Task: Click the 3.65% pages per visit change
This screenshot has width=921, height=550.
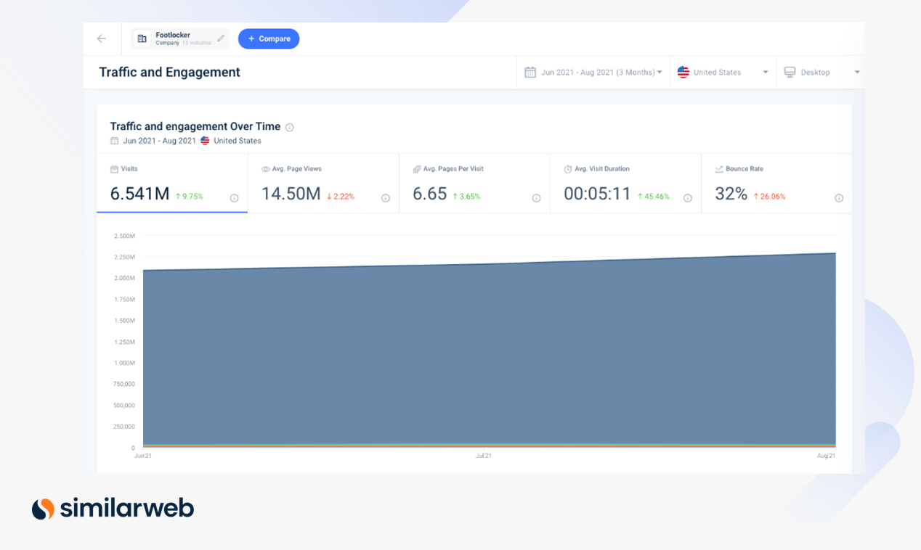Action: pyautogui.click(x=466, y=197)
